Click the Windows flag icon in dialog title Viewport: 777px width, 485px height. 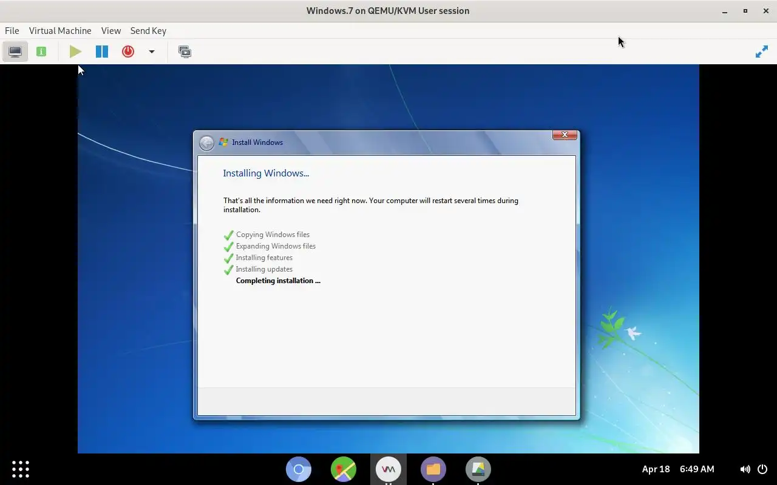click(x=223, y=142)
